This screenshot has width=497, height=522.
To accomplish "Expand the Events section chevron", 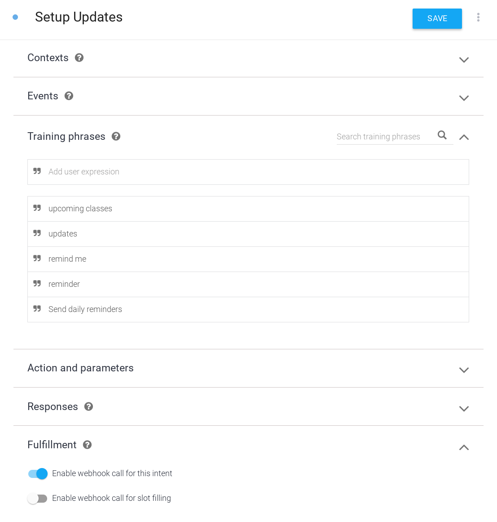I will pyautogui.click(x=464, y=98).
